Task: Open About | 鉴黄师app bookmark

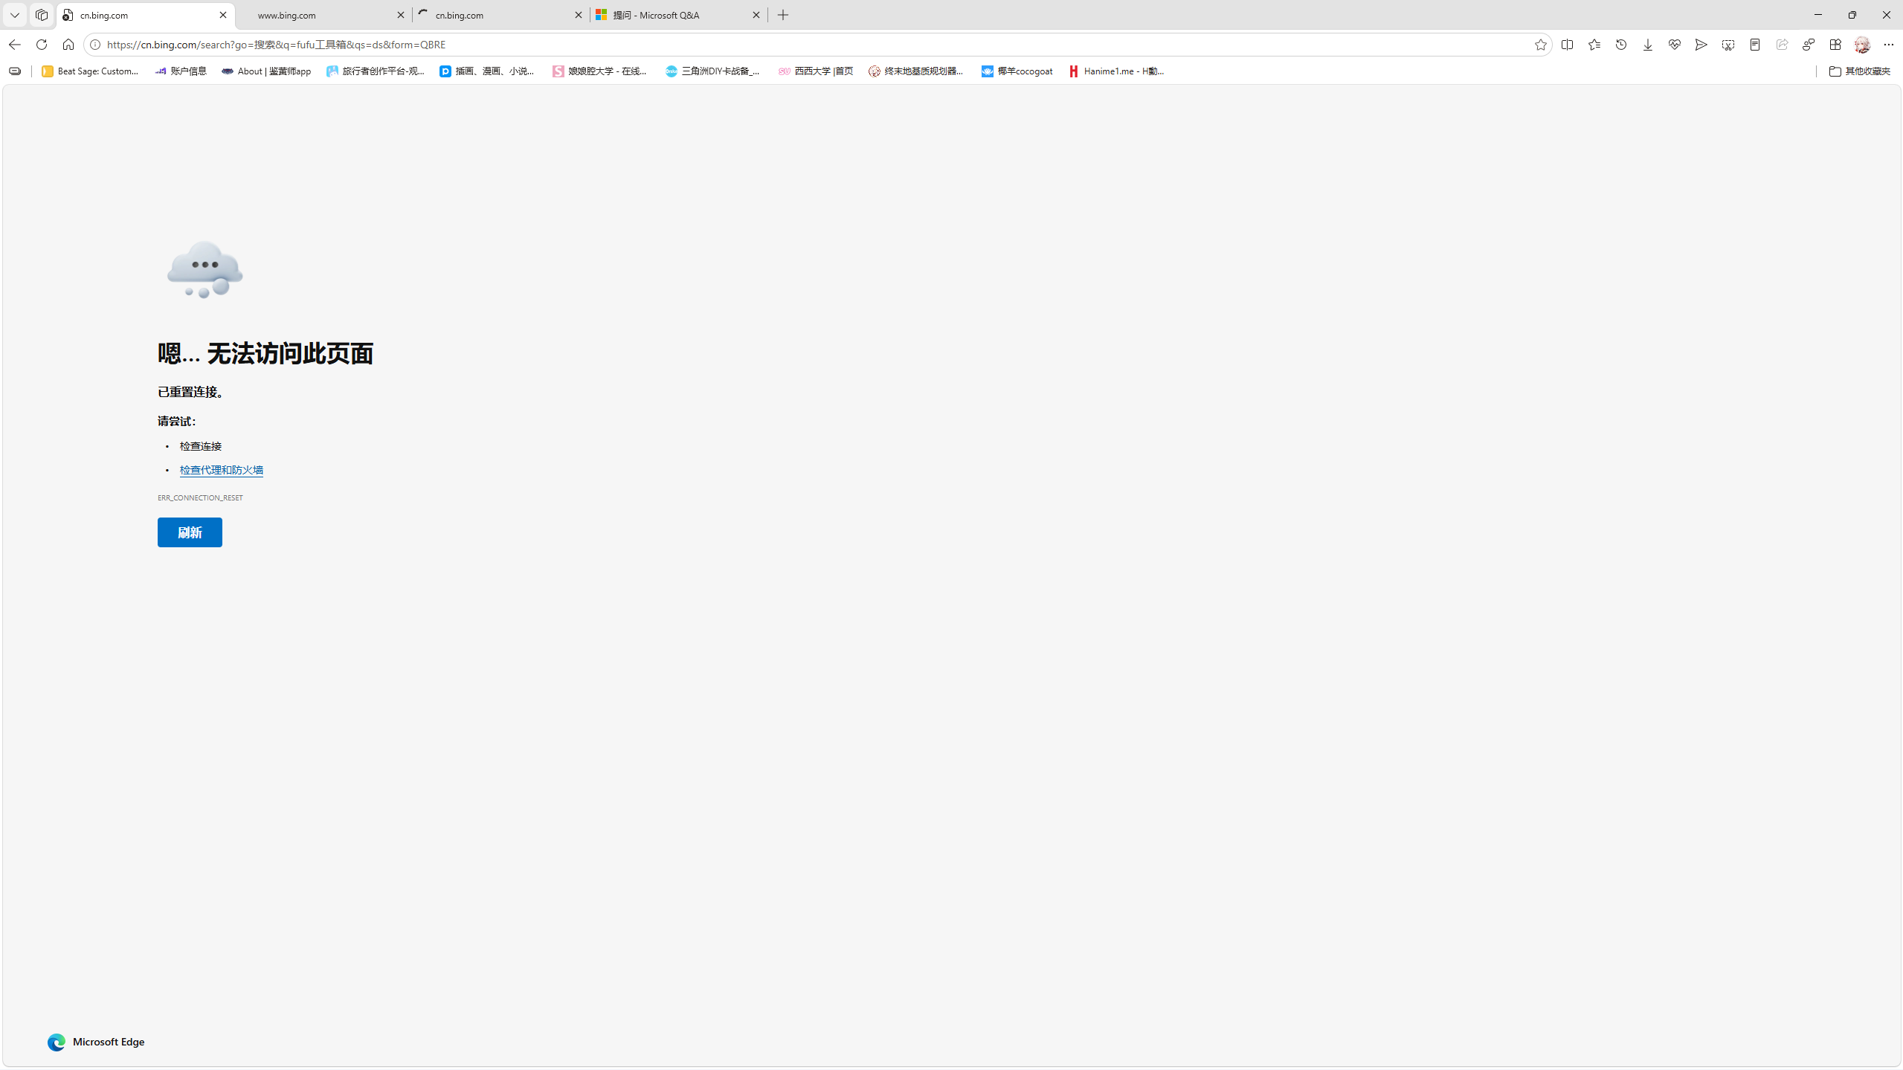Action: click(266, 71)
